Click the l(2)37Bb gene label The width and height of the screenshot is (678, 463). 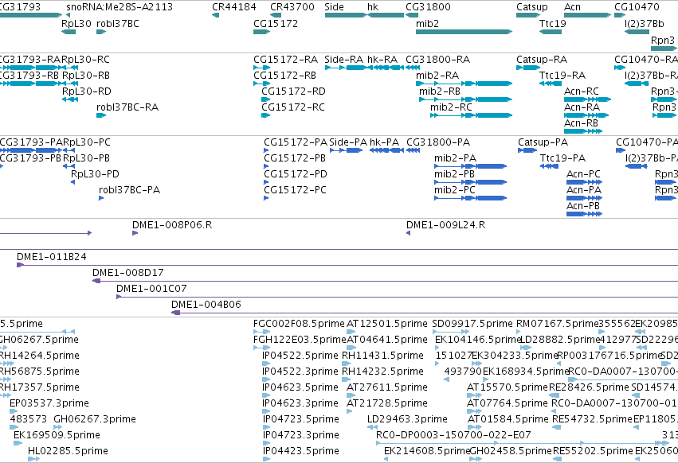(645, 23)
